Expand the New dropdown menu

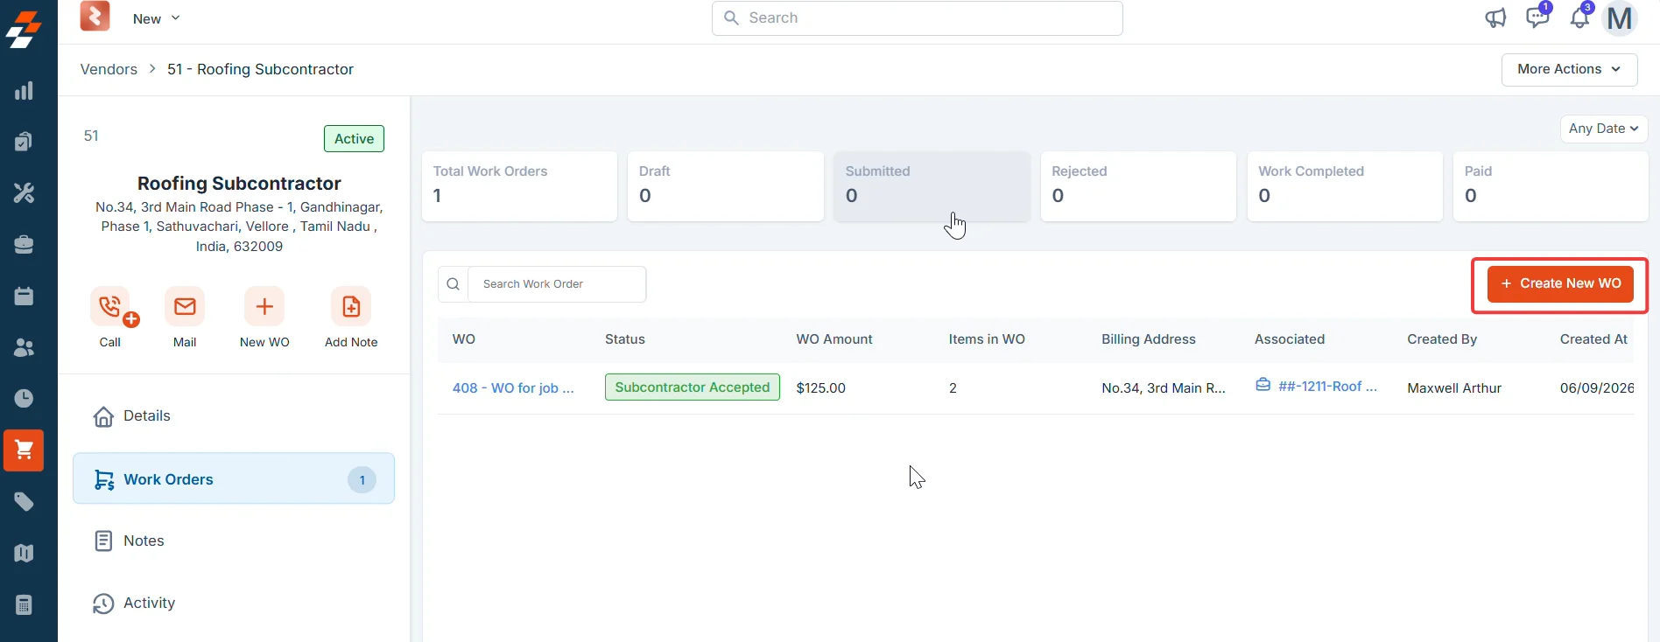pos(156,18)
